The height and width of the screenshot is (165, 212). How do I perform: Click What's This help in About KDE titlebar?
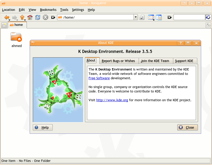pyautogui.click(x=180, y=43)
